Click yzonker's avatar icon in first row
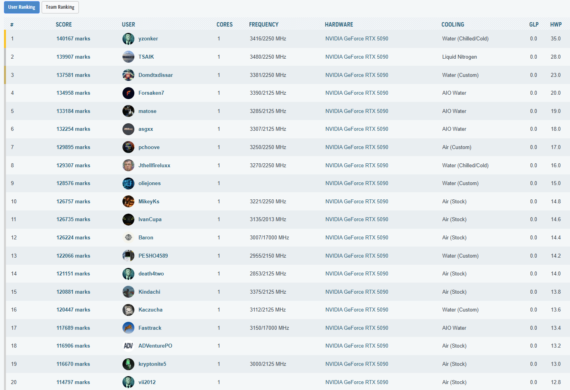The height and width of the screenshot is (390, 570). click(x=128, y=39)
